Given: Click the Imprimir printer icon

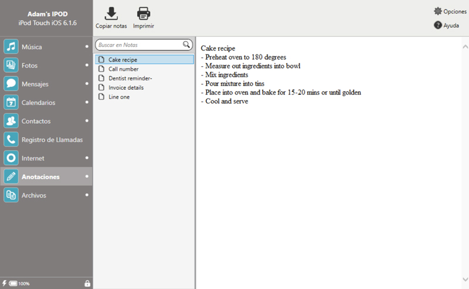Looking at the screenshot, I should [144, 13].
